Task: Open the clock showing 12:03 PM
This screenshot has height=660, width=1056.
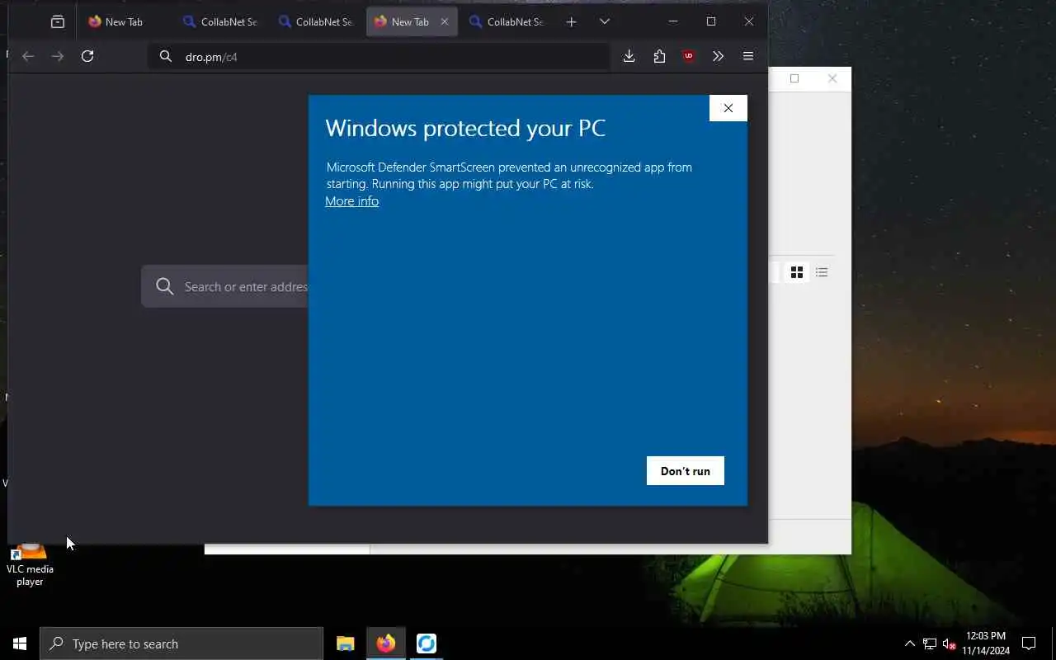Action: click(x=986, y=643)
